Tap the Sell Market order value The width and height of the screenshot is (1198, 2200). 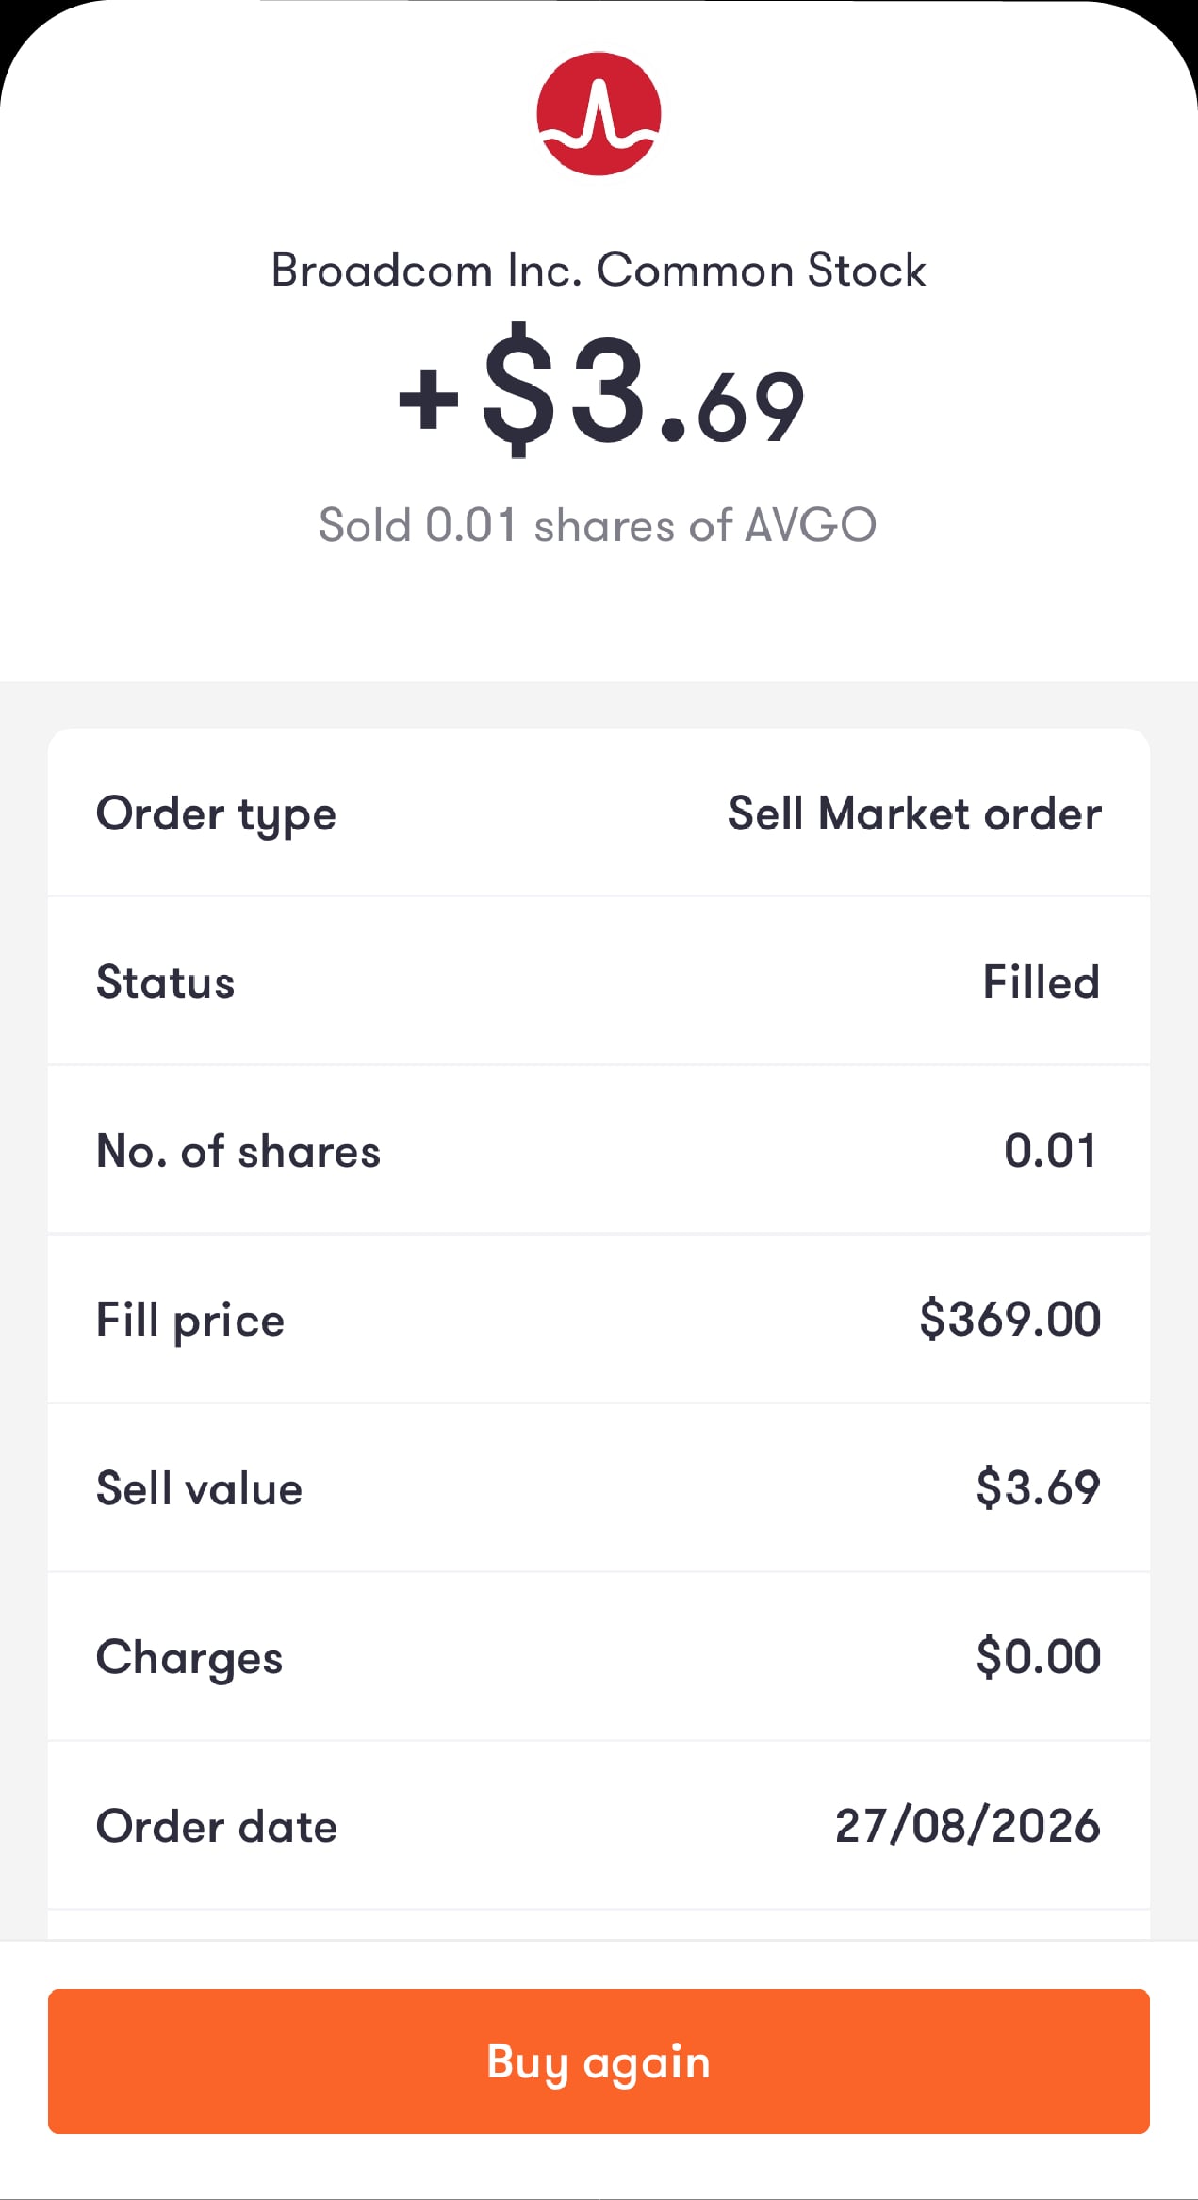(914, 813)
